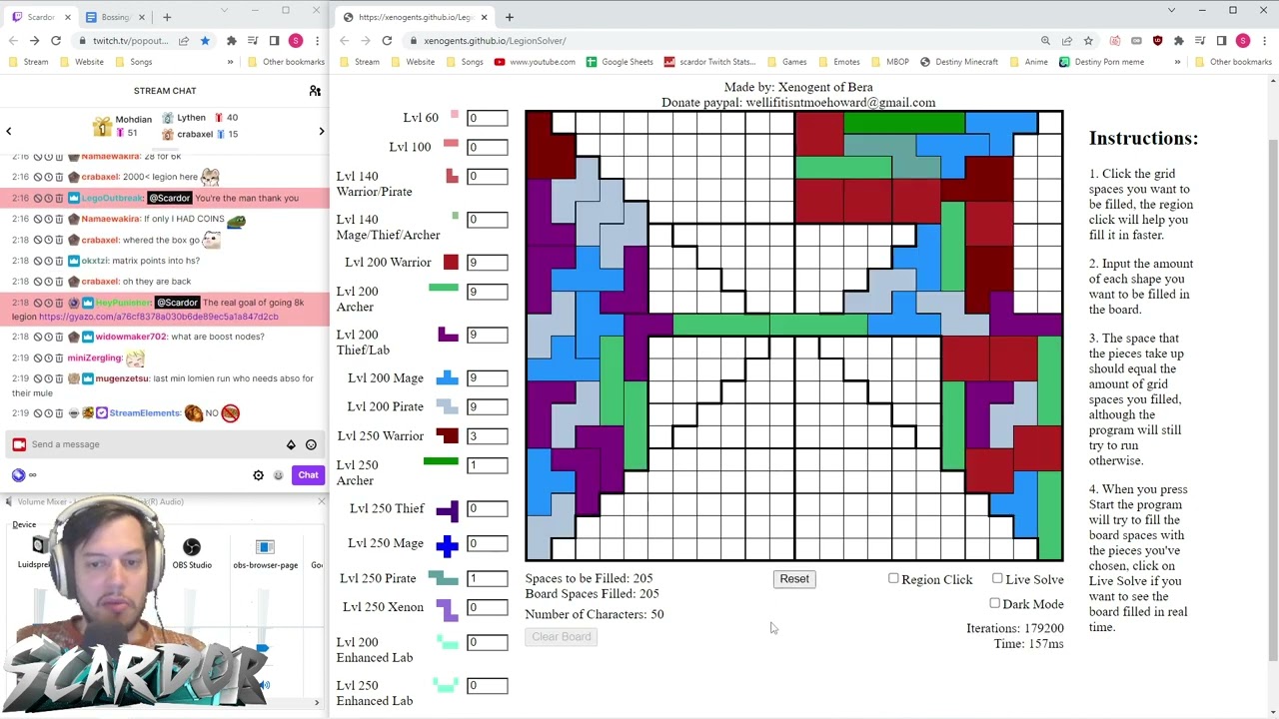Click the Lvl 250 Archer green bar icon
This screenshot has width=1279, height=719.
point(441,461)
